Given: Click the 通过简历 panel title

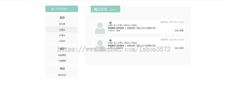Looking at the screenshot, I should click(x=100, y=9).
